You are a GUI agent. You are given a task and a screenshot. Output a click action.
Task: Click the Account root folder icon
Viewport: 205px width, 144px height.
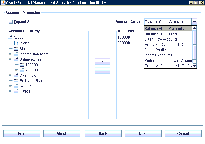[10, 38]
